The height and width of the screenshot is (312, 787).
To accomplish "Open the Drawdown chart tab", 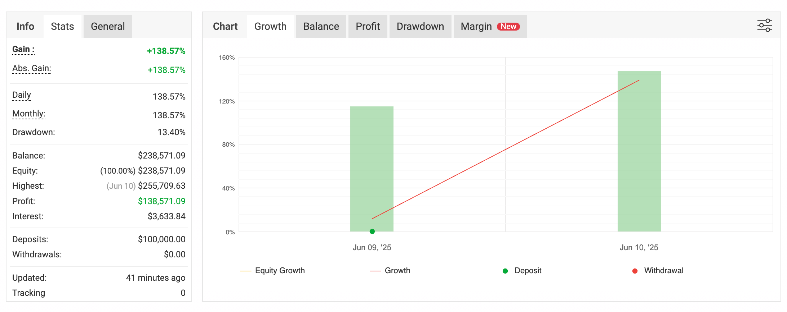I will click(x=420, y=27).
